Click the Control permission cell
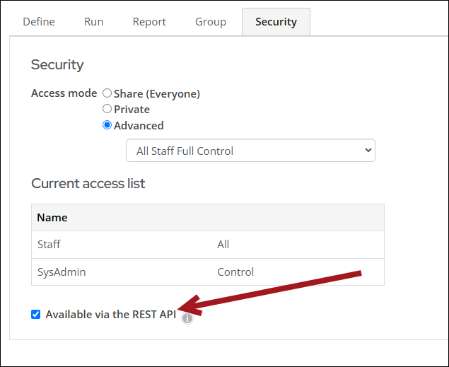 coord(235,272)
